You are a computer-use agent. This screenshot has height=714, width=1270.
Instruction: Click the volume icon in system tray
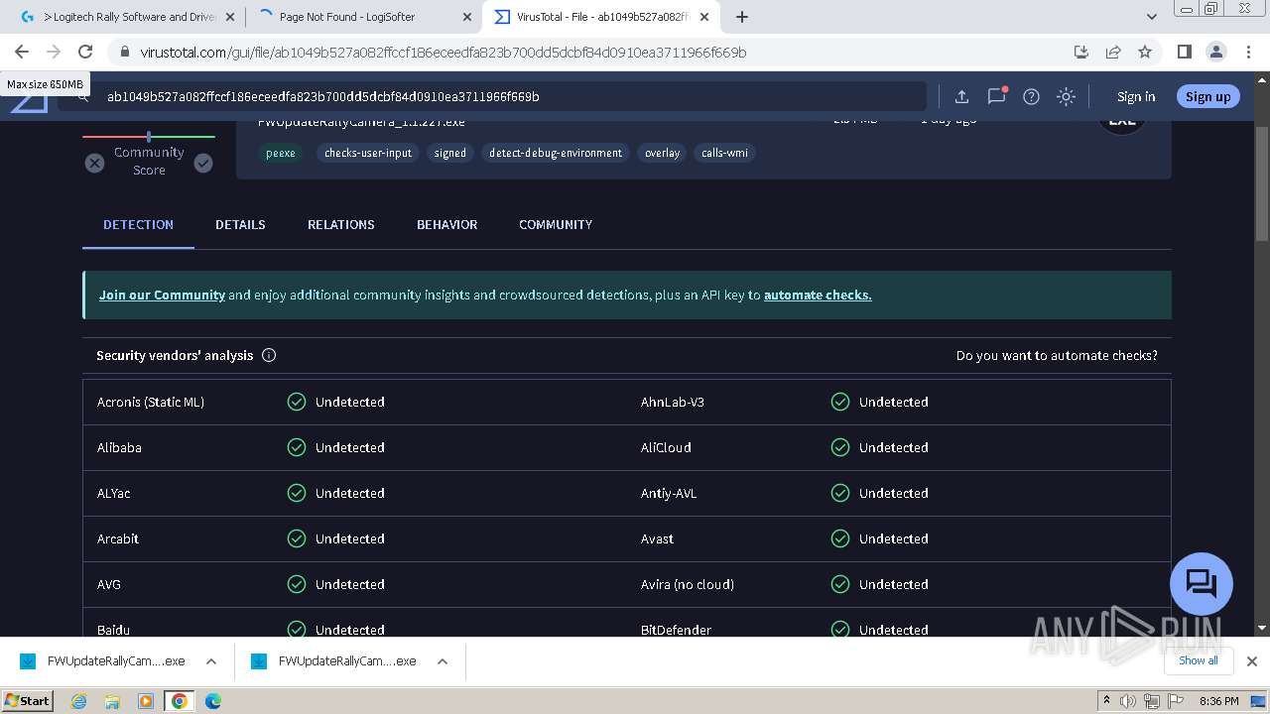(1128, 701)
